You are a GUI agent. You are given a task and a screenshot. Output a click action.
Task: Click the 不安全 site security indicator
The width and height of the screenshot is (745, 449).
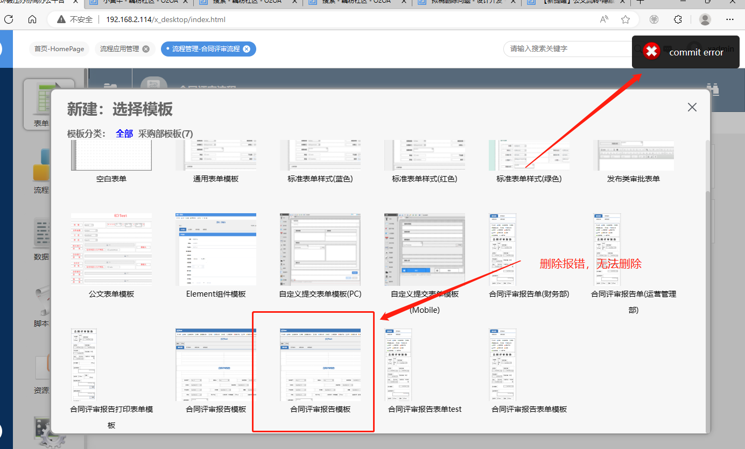click(x=75, y=20)
